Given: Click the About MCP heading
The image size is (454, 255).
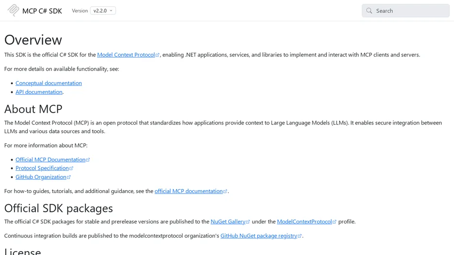Looking at the screenshot, I should tap(33, 109).
